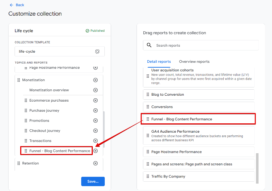Click drag handle beside Promotions report
Image resolution: width=272 pixels, height=191 pixels.
tap(26, 121)
